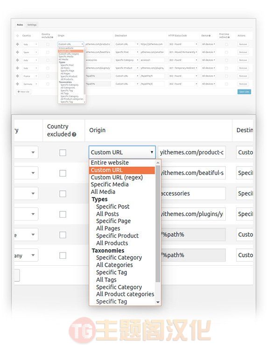Enable First time redirect for the Germany row
The image size is (280, 345).
226,84
